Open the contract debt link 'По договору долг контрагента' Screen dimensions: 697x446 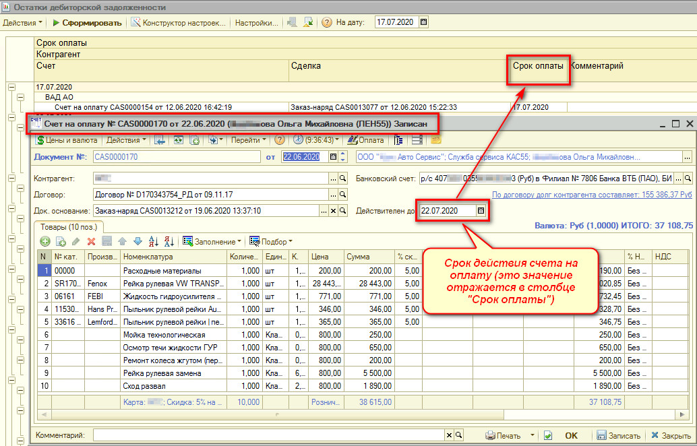tap(592, 195)
